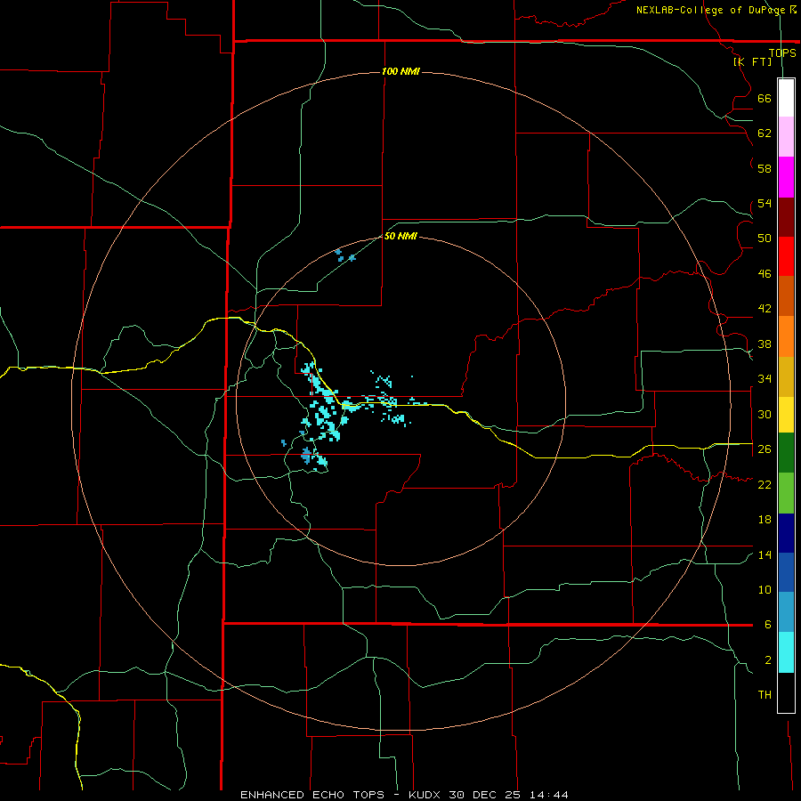Click the light pink legend swatch
The image size is (801, 801).
point(786,137)
